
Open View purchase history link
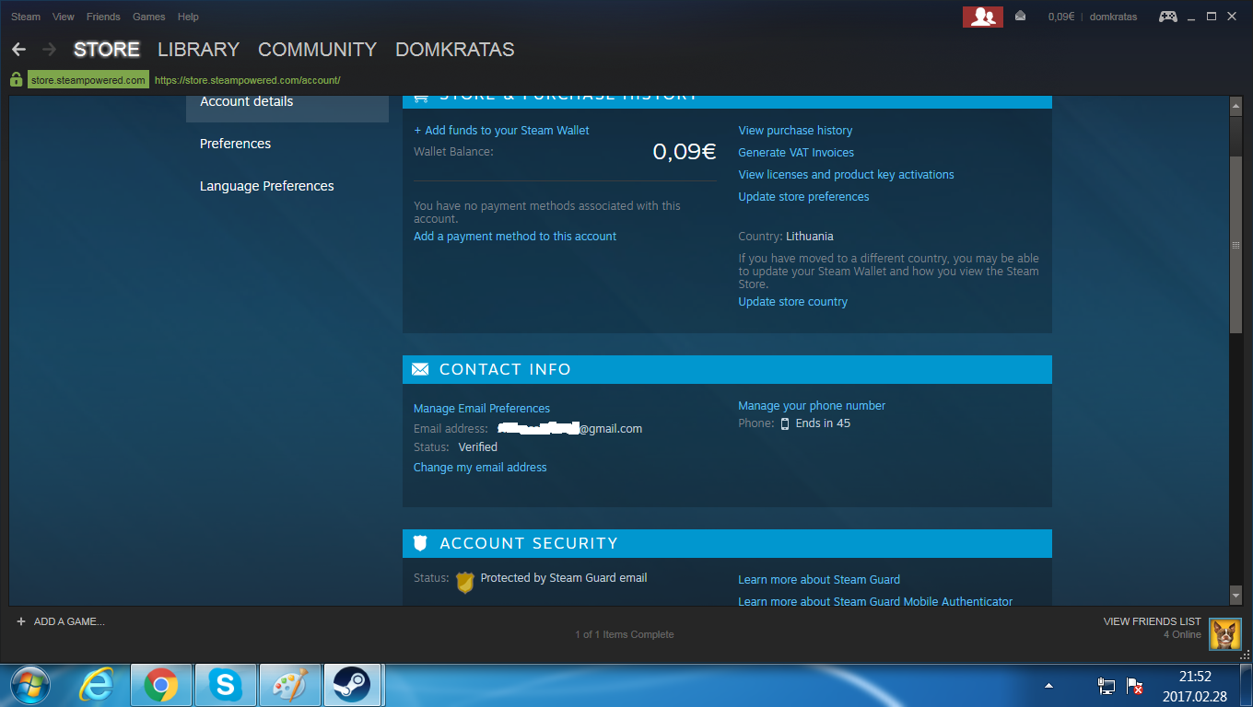click(x=795, y=131)
